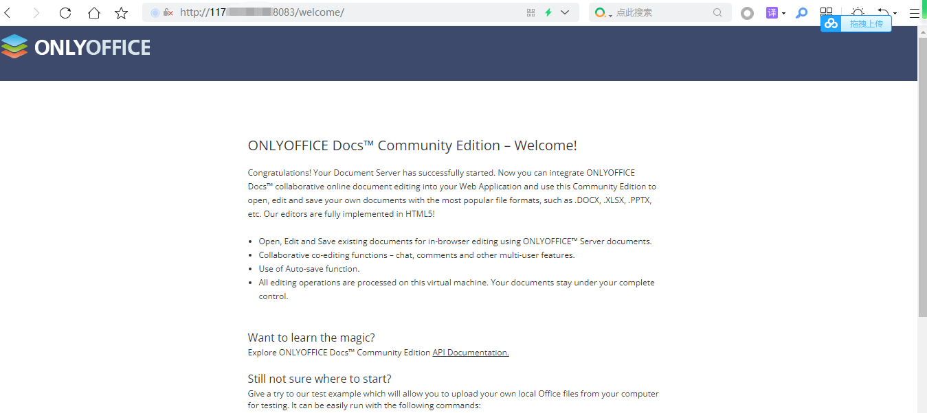Click the "All editing operations are processed" bullet
927x413 pixels.
(456, 290)
